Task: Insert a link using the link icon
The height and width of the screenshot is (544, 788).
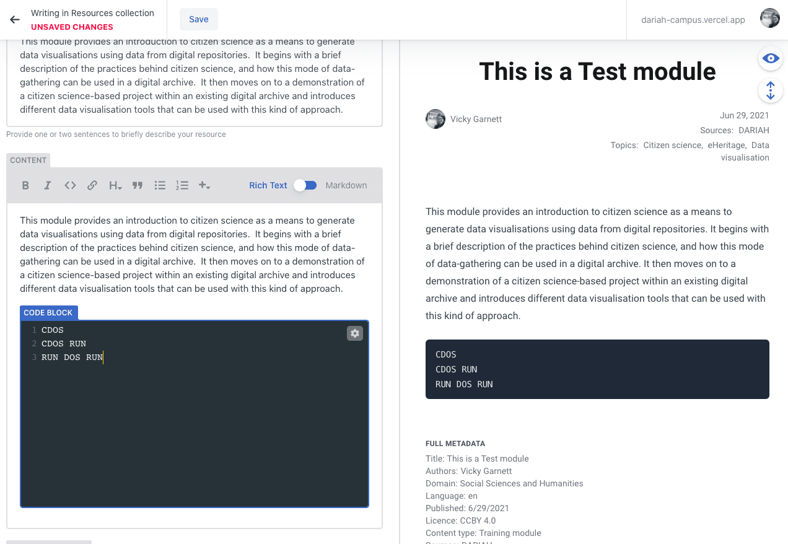Action: pyautogui.click(x=92, y=185)
